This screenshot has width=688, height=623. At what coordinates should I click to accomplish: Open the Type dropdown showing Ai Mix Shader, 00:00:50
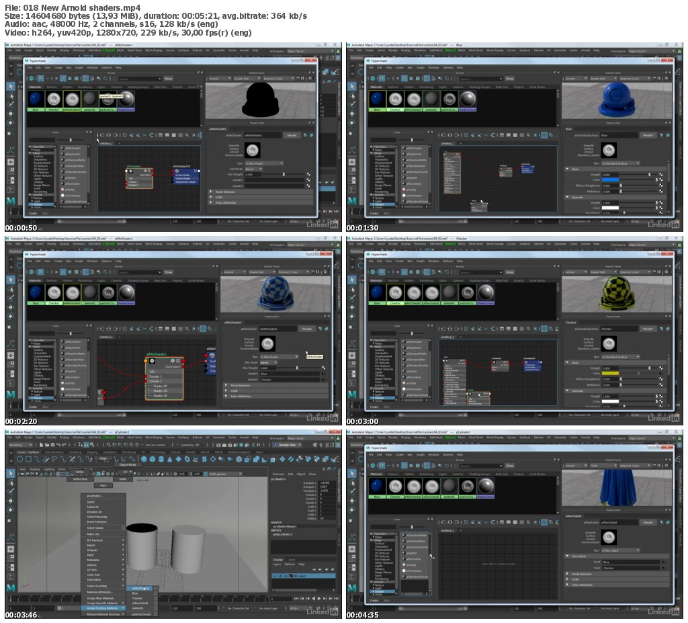[x=263, y=163]
